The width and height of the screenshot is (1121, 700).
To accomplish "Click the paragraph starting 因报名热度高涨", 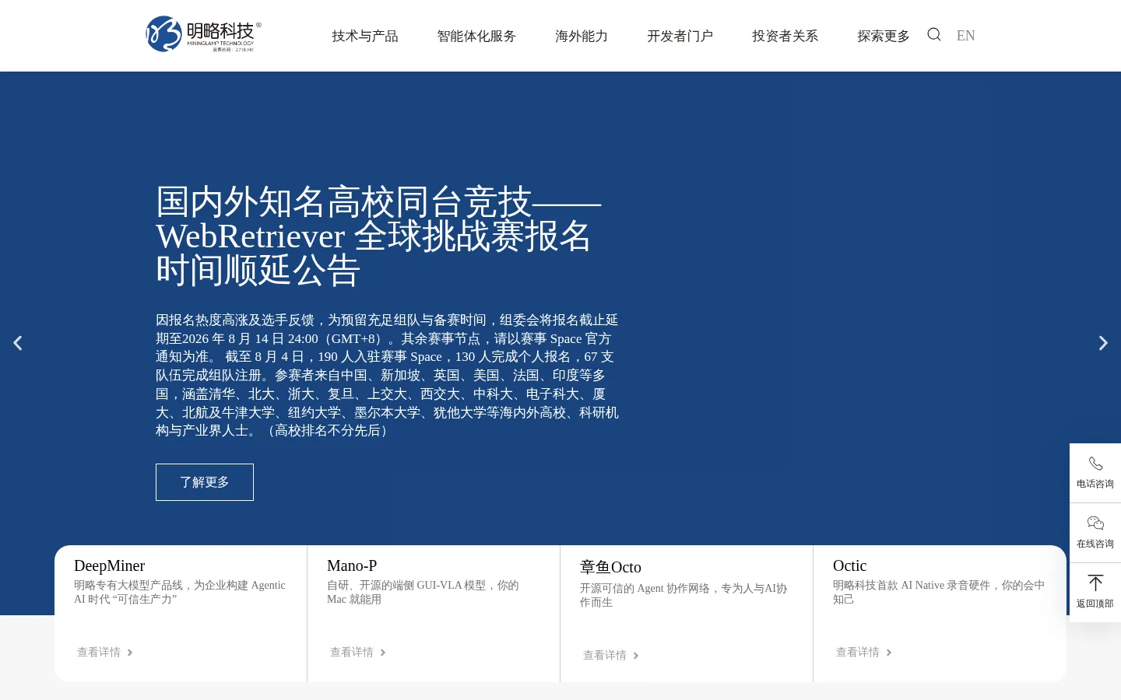I will click(388, 375).
